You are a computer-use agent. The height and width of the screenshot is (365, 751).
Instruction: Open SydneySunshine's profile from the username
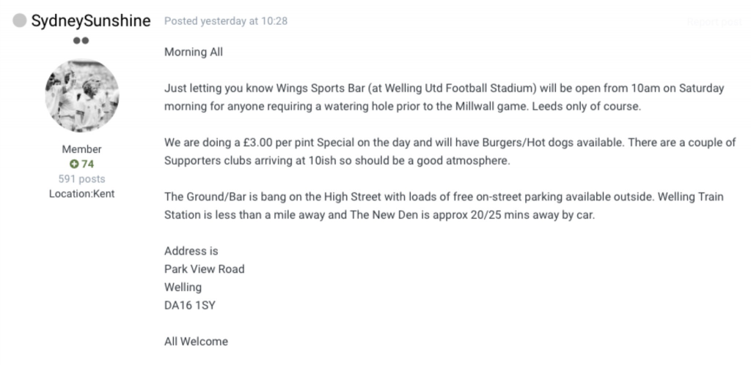90,21
